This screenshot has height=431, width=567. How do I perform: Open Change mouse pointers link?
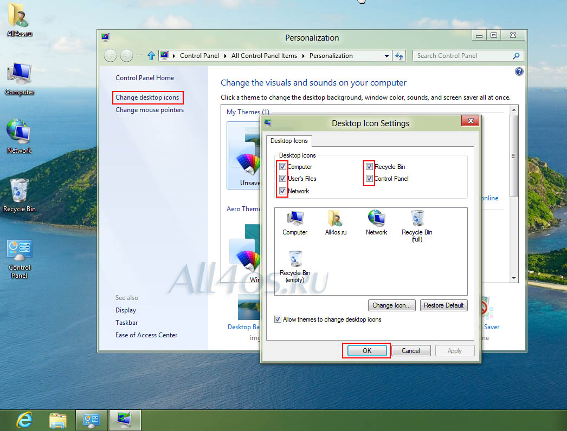pyautogui.click(x=150, y=110)
